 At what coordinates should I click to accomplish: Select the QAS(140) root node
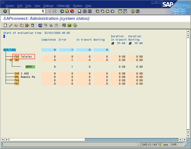pos(10,50)
